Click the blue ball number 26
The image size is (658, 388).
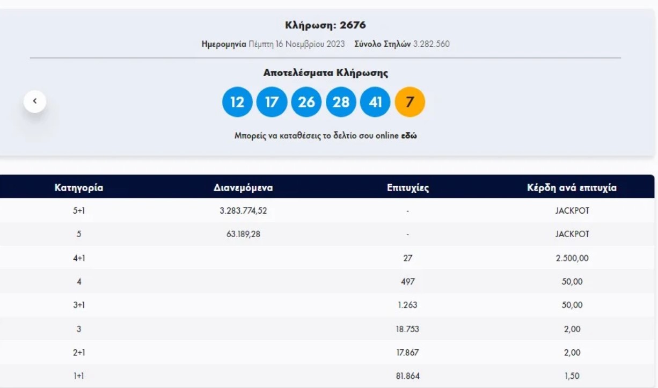[306, 102]
